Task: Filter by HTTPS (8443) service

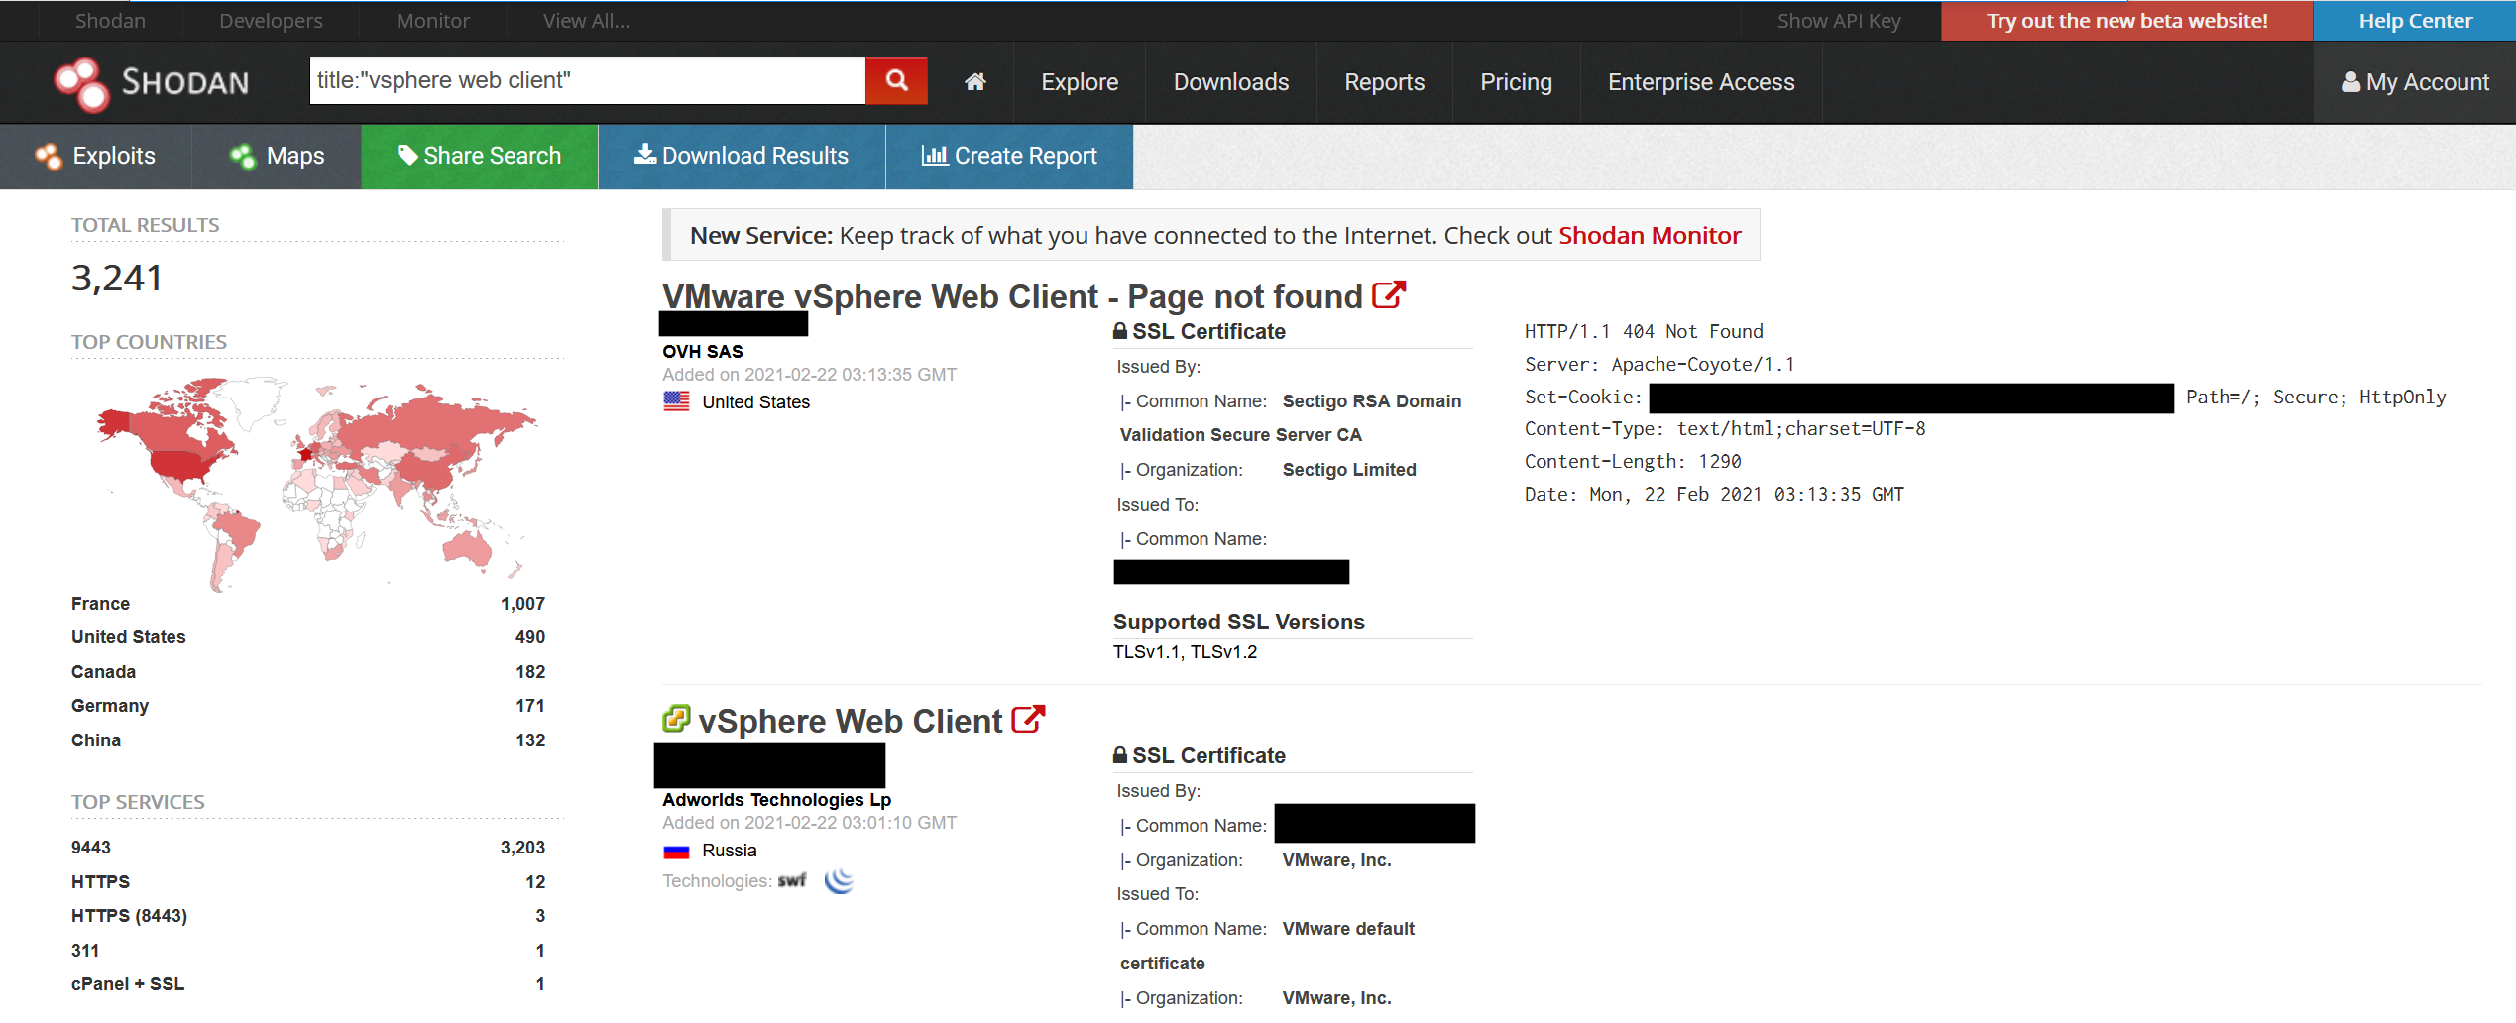Action: pyautogui.click(x=129, y=916)
